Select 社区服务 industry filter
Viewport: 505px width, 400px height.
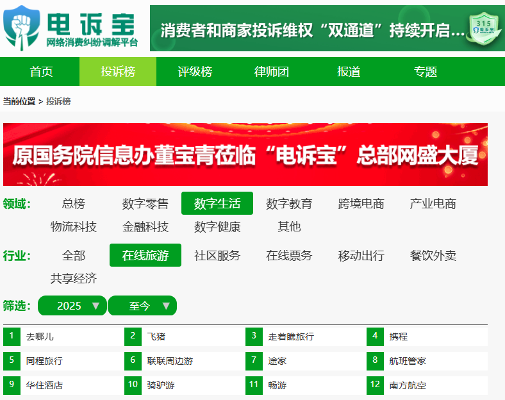(x=217, y=255)
